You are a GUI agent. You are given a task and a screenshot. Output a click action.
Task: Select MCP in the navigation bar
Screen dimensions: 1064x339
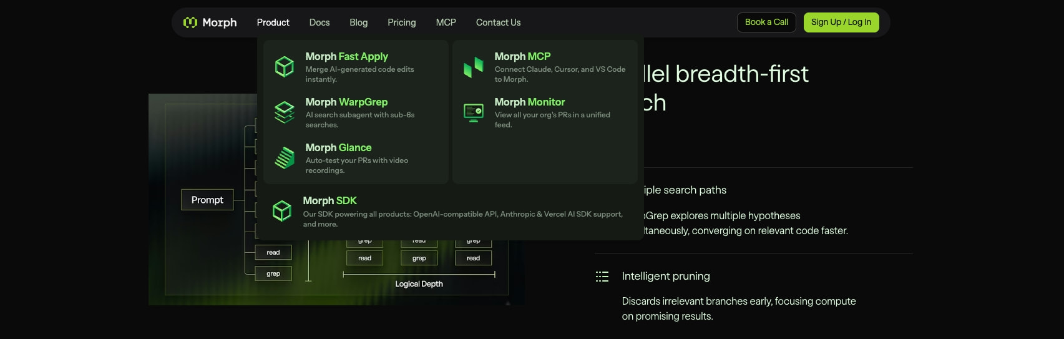click(x=446, y=22)
